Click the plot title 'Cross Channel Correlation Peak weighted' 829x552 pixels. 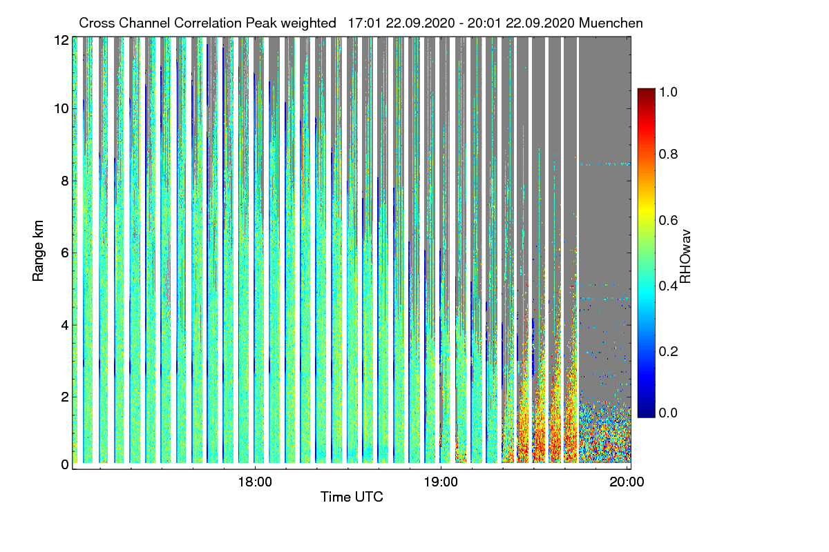(207, 23)
